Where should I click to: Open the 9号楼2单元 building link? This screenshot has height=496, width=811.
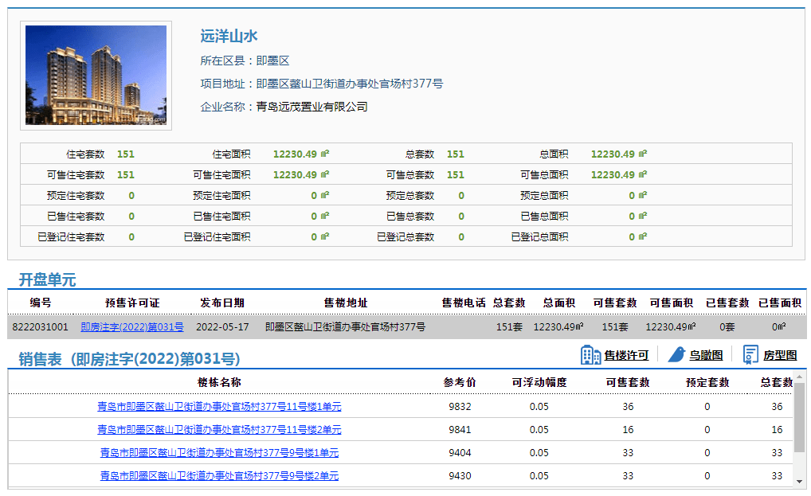point(219,476)
